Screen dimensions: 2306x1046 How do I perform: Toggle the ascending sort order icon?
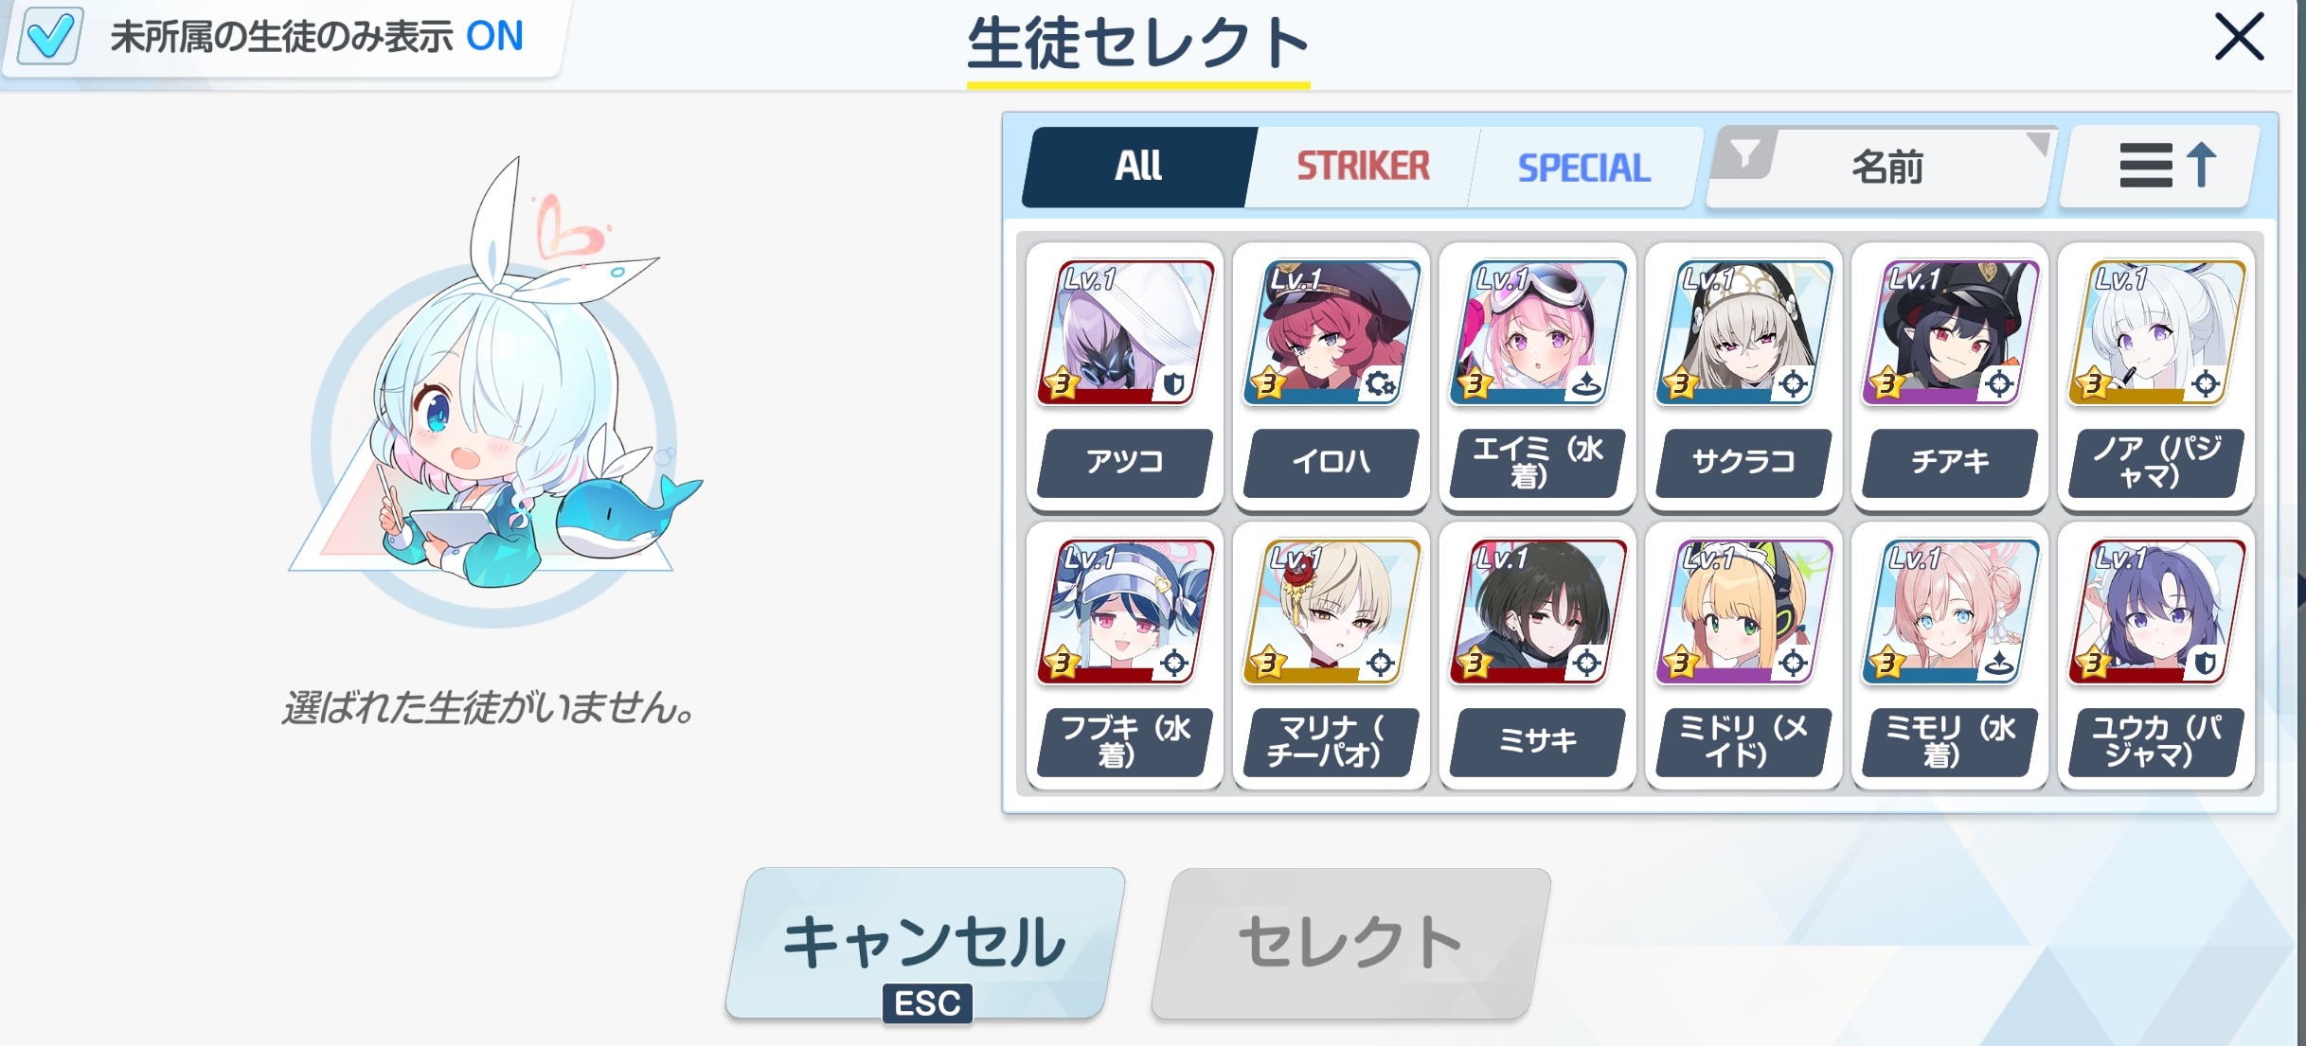(x=2162, y=167)
